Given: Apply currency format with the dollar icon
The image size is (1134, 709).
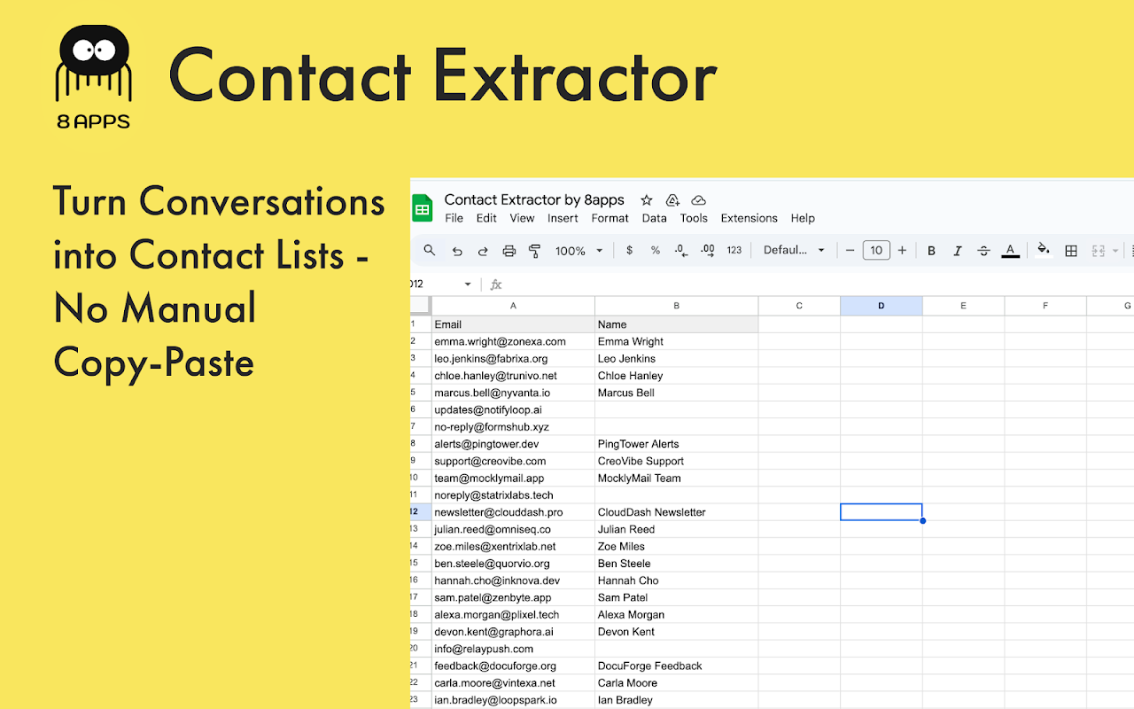Looking at the screenshot, I should coord(629,250).
